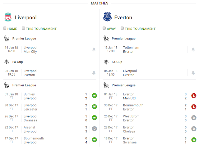Click the W badge for Burnley vs Liverpool
Viewport: 199px width, 149px height.
tap(95, 96)
